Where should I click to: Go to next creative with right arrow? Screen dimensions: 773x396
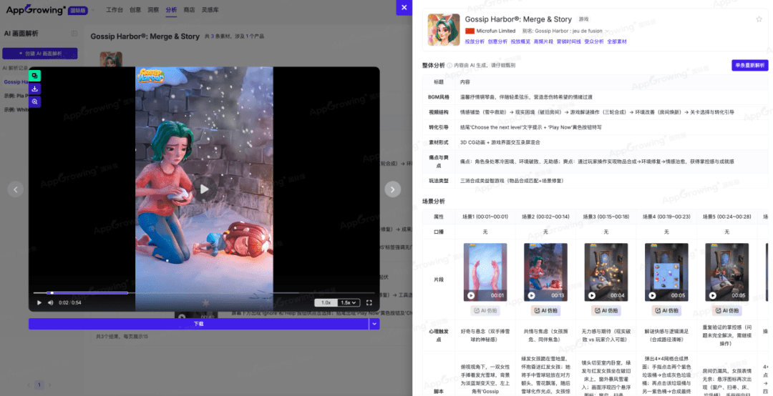pos(392,189)
